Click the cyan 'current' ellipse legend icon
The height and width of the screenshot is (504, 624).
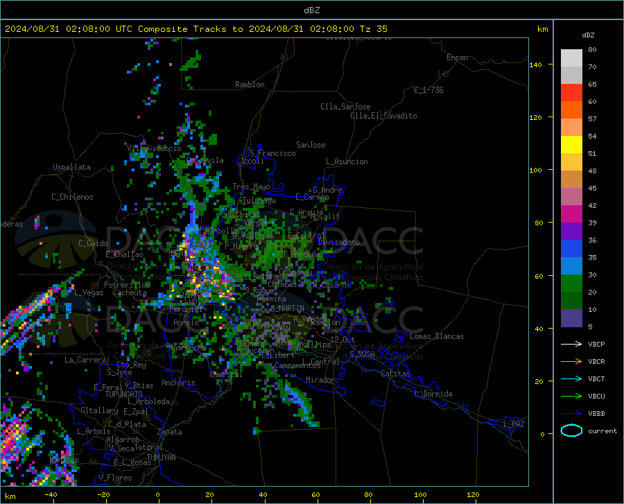(571, 431)
